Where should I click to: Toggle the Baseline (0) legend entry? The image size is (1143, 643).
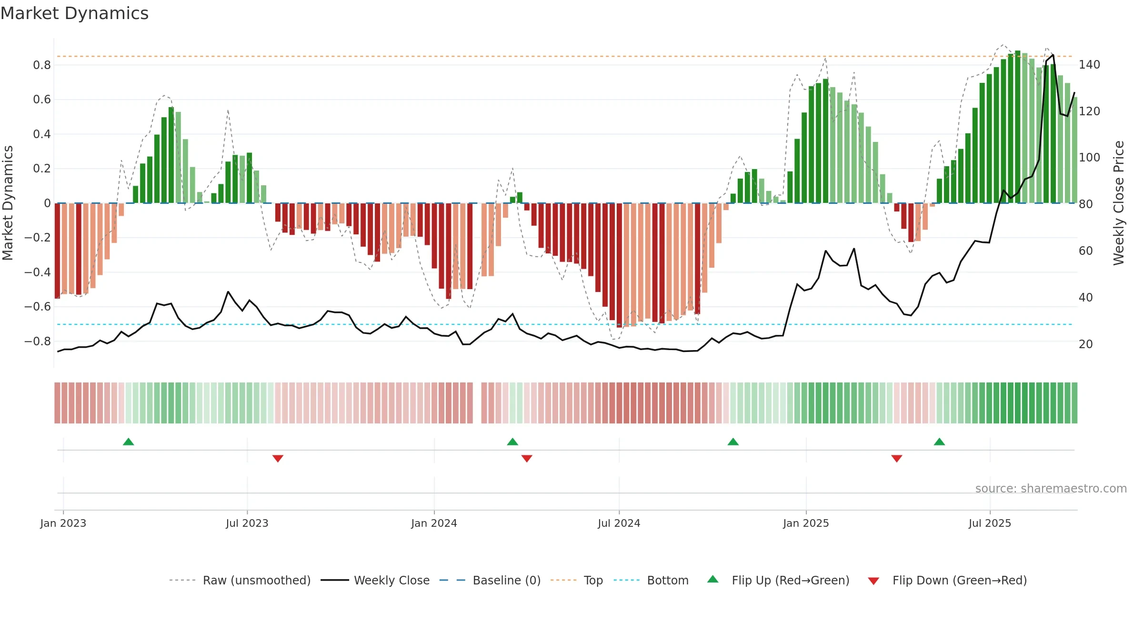click(490, 580)
